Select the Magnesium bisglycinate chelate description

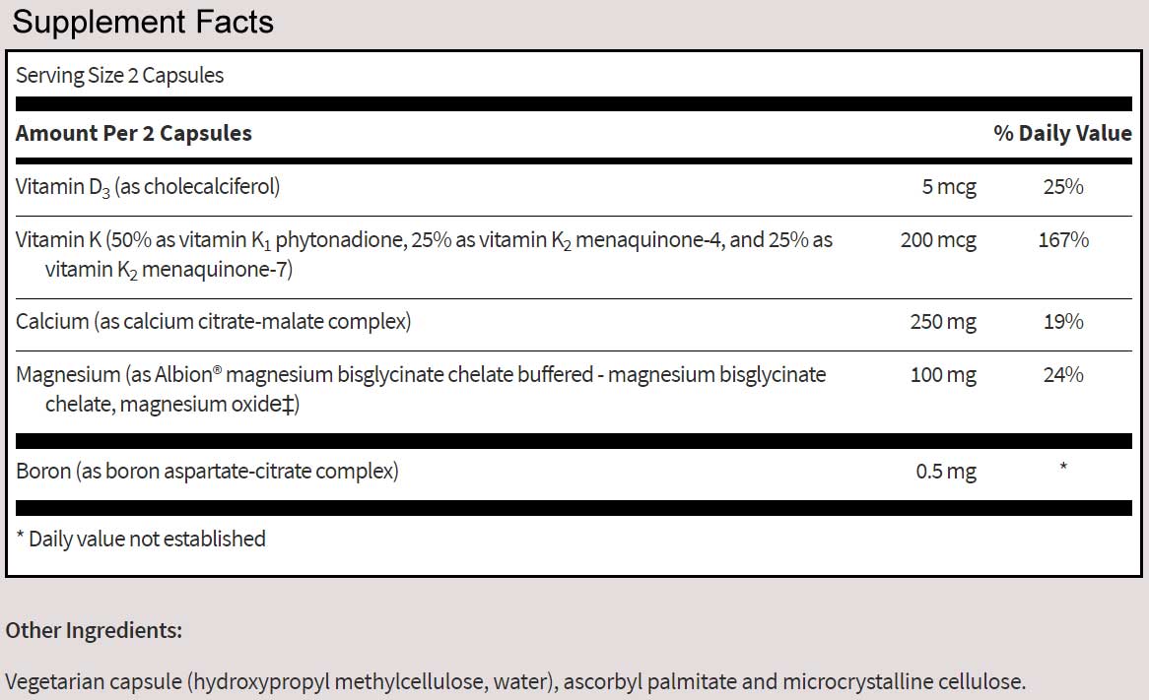421,389
